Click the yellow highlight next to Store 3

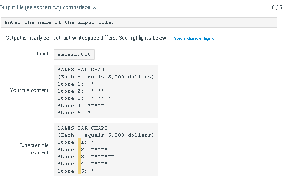pos(79,156)
